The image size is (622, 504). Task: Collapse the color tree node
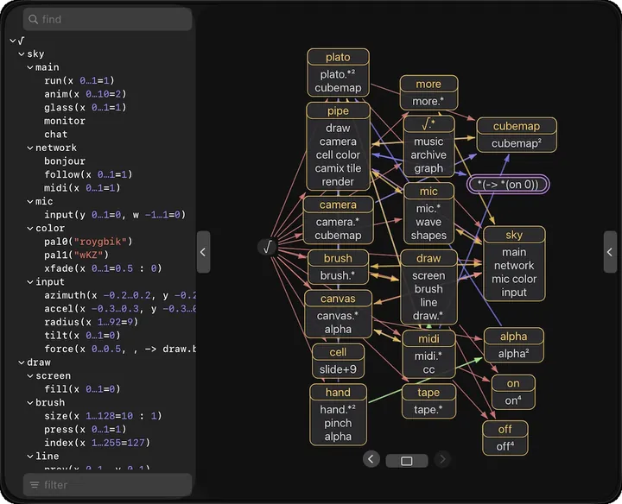pyautogui.click(x=29, y=228)
